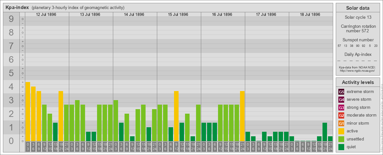
Task: Select the G3 strong storm badge
Action: pyautogui.click(x=341, y=108)
